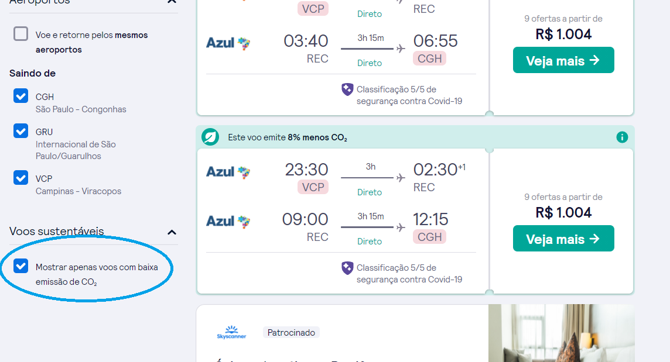Enable same airports round-trip checkbox

tap(21, 34)
